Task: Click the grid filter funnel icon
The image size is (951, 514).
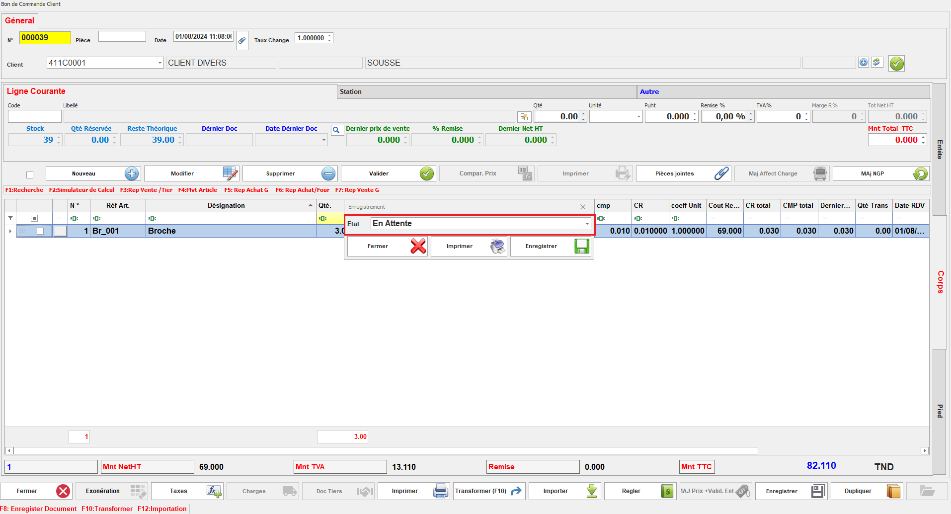Action: [x=10, y=218]
